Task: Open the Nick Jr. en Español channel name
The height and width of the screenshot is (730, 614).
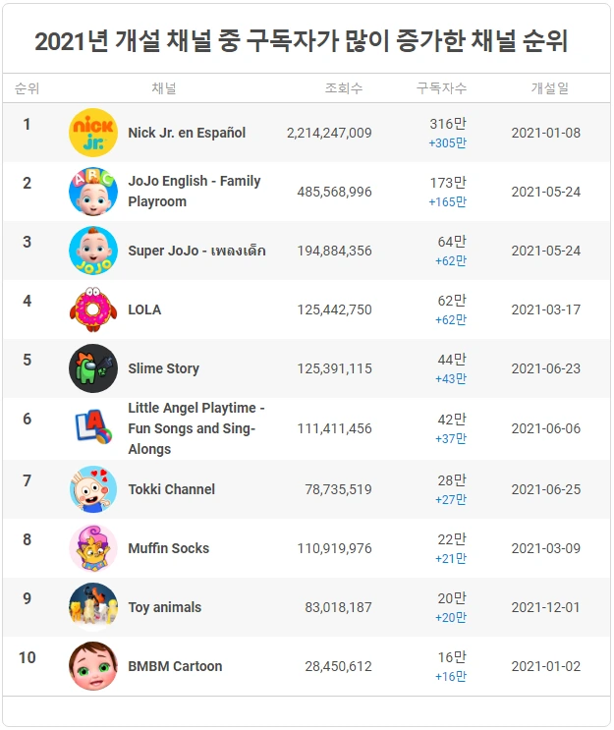Action: pos(187,133)
